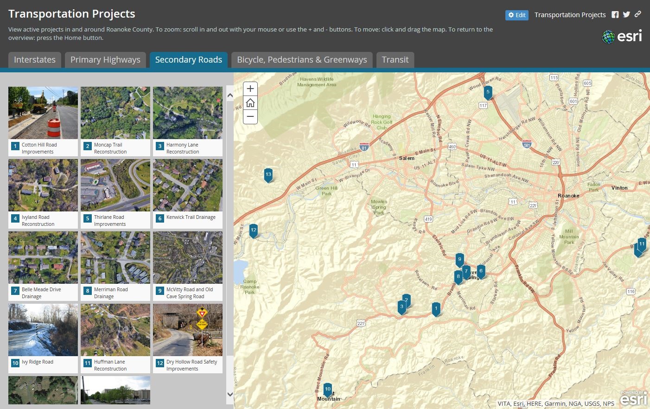Screen dimensions: 650x409
Task: Click the share link icon
Action: click(x=637, y=14)
